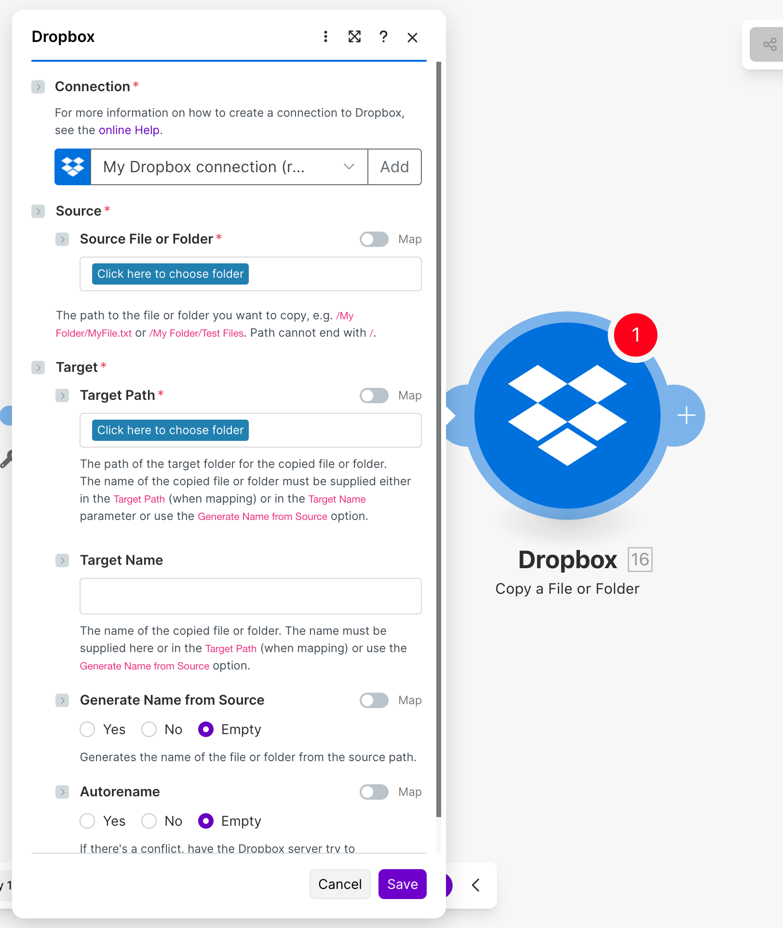Toggle expander beside Target Name
This screenshot has height=928, width=783.
62,560
